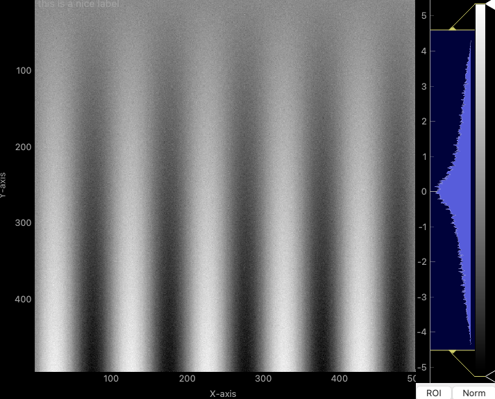Click the histogram peak near value 0
Image resolution: width=495 pixels, height=399 pixels.
click(x=439, y=188)
